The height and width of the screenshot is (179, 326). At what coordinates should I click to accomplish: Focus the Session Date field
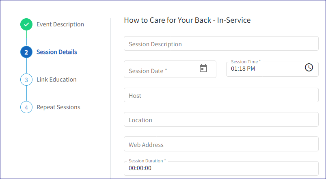[x=162, y=71]
